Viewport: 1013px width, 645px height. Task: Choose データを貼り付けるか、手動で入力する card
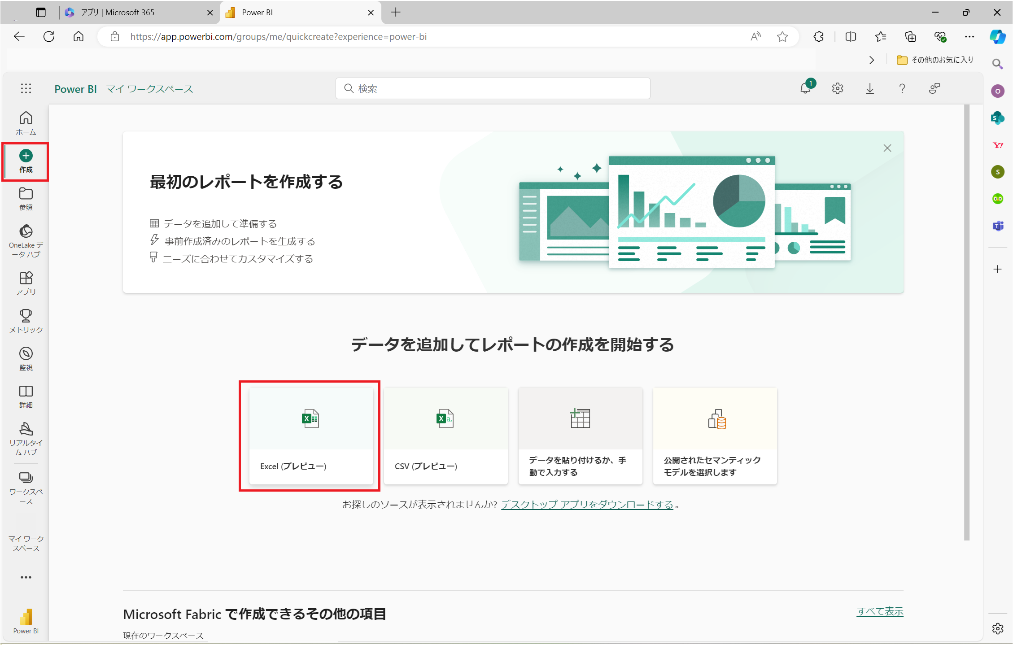(x=580, y=436)
